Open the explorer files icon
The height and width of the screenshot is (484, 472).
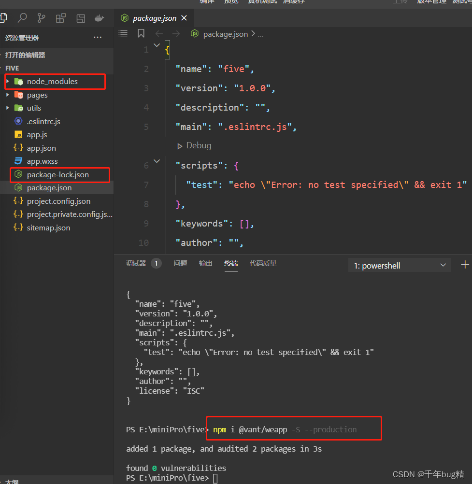3,18
